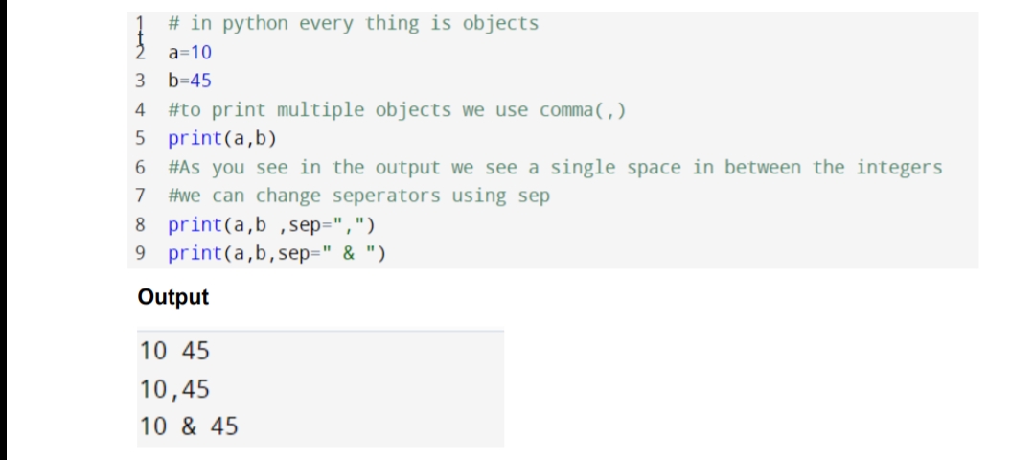Click the print statement with sep=","

(272, 225)
